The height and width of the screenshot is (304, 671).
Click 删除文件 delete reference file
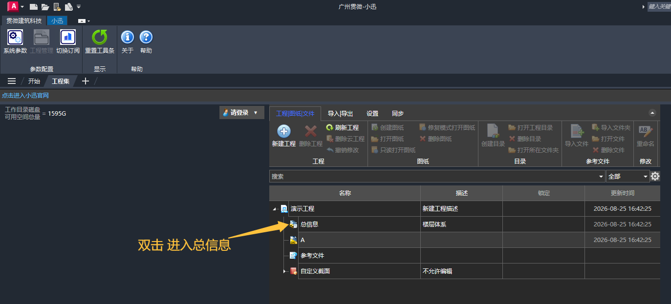tap(608, 150)
